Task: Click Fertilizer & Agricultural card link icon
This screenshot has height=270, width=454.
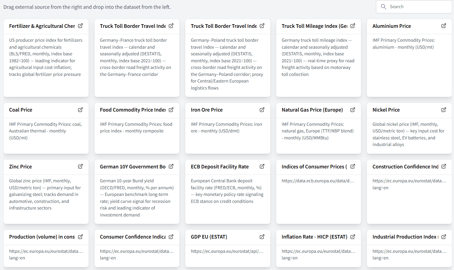Action: point(80,26)
